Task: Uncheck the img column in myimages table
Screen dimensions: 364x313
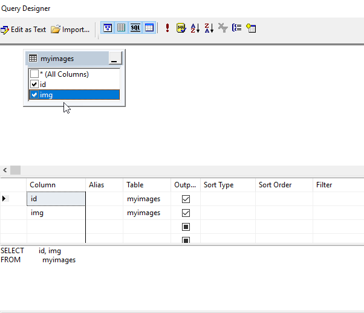Action: 34,95
